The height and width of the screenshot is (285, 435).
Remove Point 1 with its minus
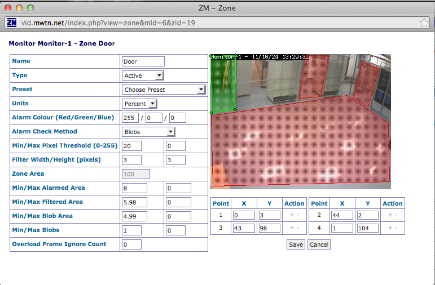point(298,215)
